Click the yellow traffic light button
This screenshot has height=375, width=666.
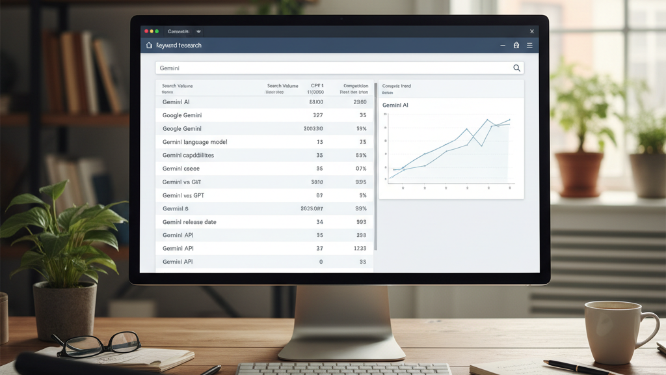(152, 31)
